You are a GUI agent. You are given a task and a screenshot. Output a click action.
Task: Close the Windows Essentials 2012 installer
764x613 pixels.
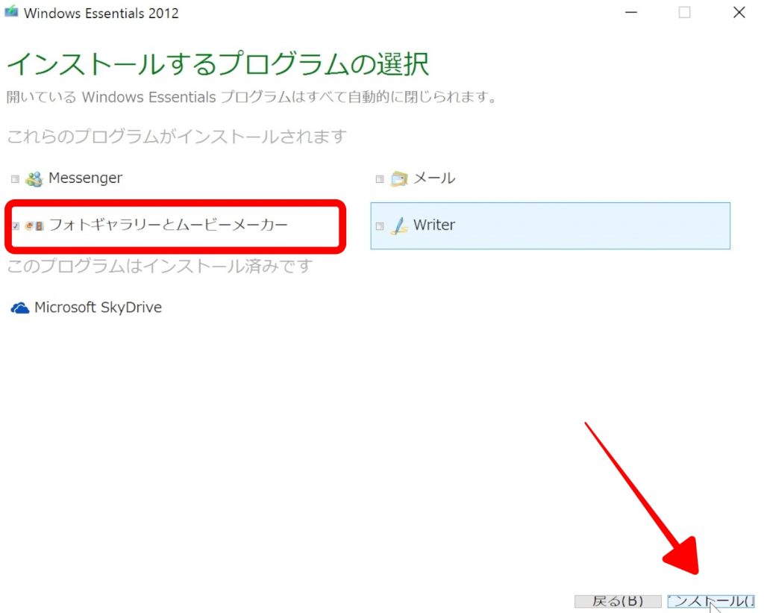739,12
